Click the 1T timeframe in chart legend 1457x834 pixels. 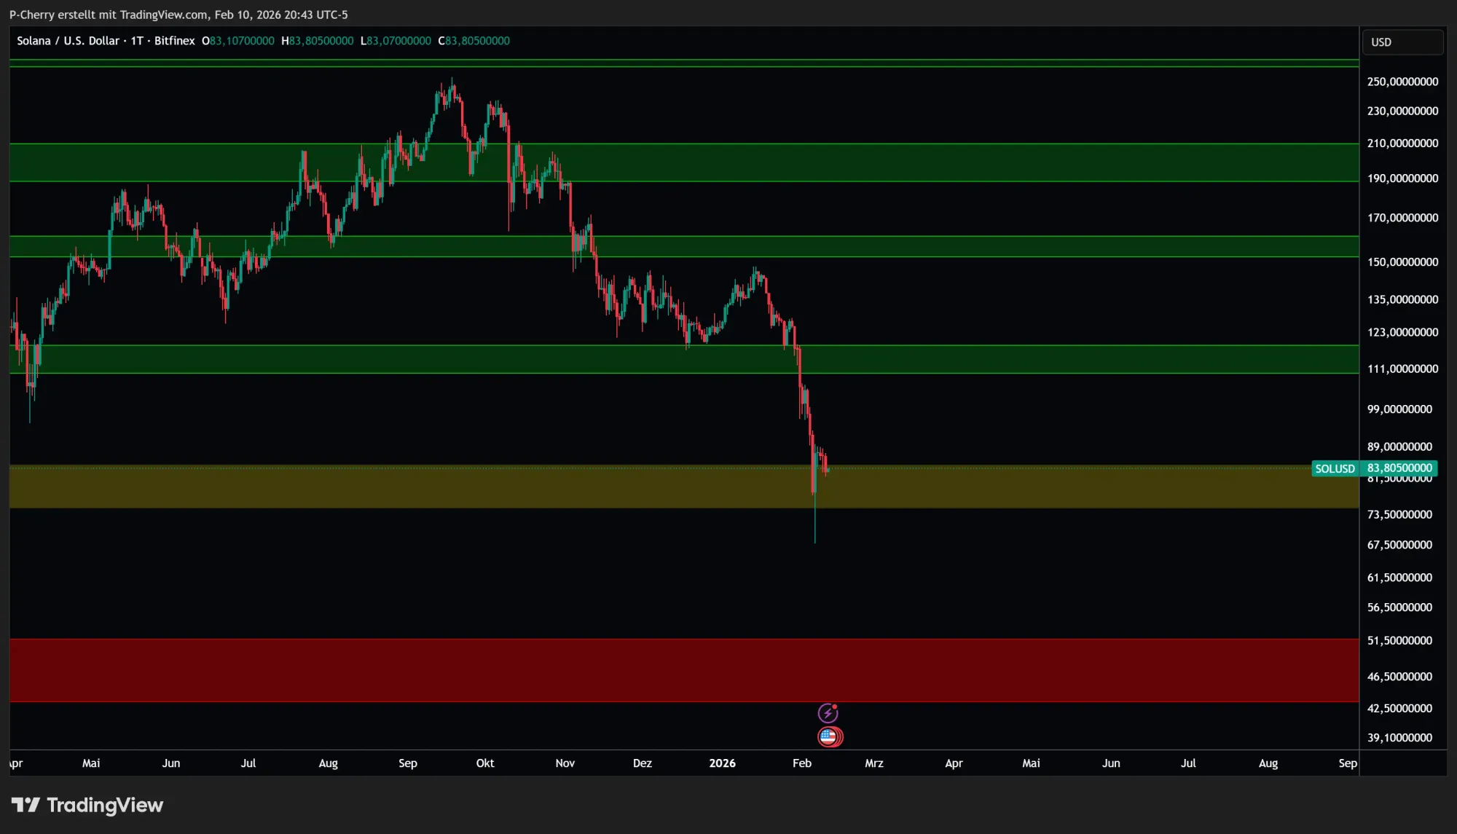coord(136,41)
